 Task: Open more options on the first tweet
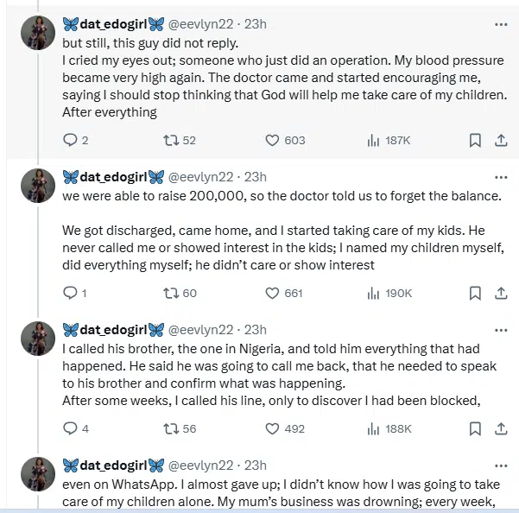(x=500, y=24)
